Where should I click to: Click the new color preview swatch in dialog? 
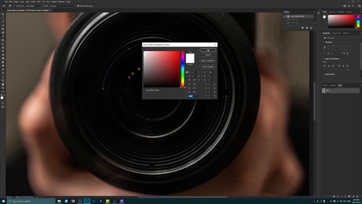(x=190, y=56)
